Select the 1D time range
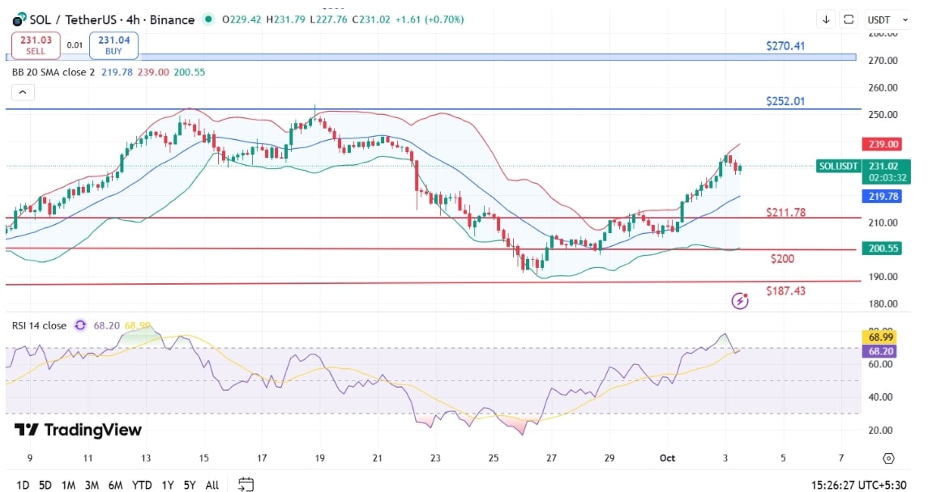928x492 pixels. (x=23, y=486)
